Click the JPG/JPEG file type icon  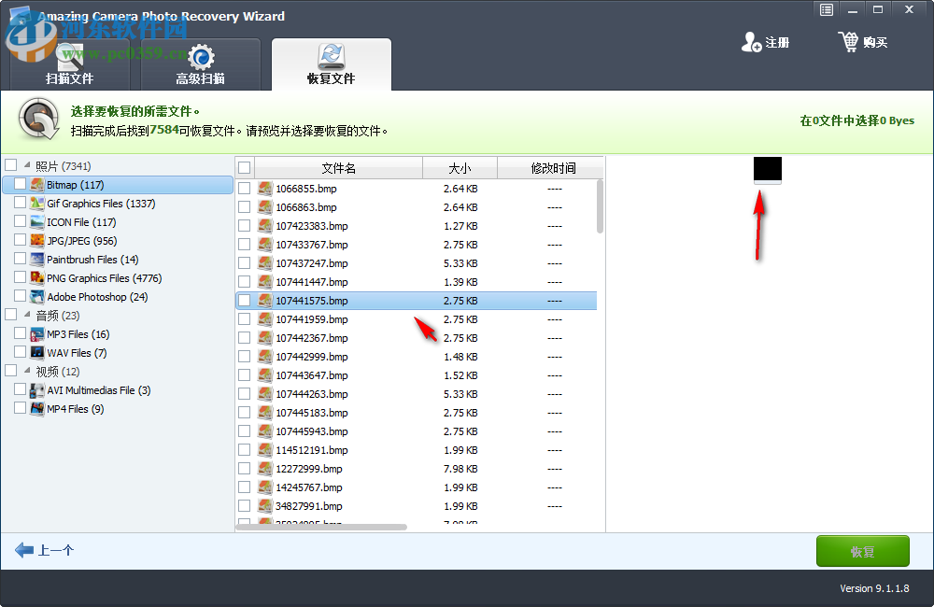tap(35, 240)
